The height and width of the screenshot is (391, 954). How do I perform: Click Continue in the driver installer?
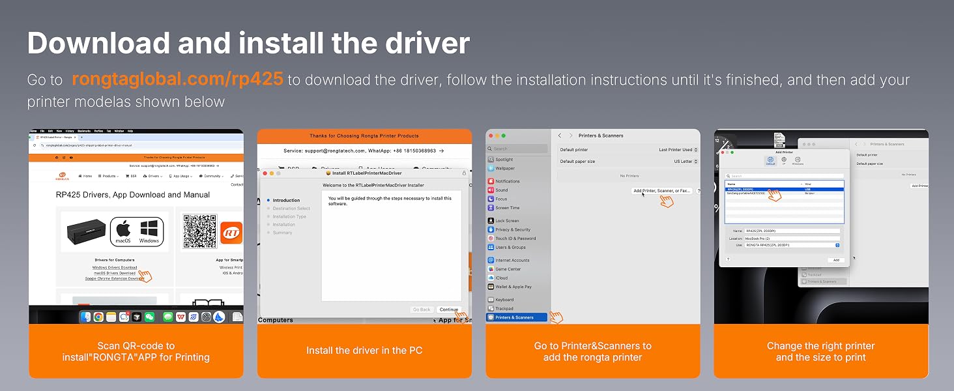[x=449, y=310]
